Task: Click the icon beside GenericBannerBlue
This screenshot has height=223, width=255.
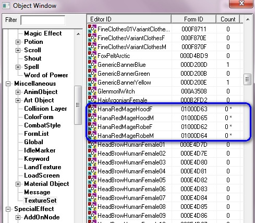Action: (x=92, y=65)
